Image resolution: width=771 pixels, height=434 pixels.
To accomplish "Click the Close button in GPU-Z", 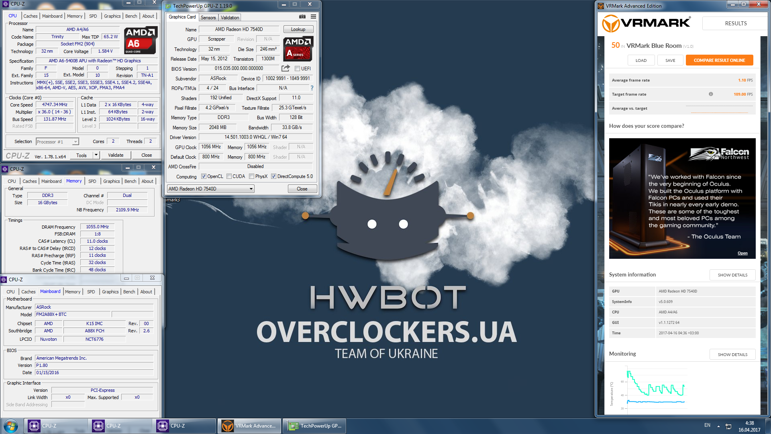I will [x=302, y=189].
